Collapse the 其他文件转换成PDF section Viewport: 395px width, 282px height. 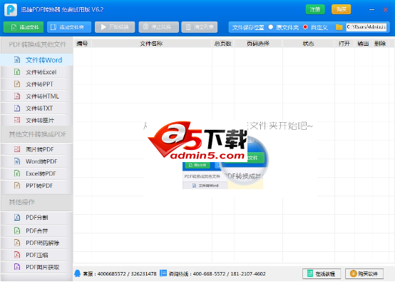tap(37, 134)
